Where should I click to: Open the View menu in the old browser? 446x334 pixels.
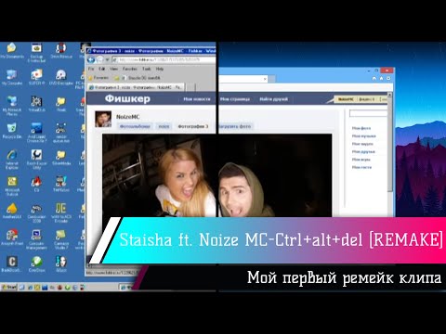(113, 69)
